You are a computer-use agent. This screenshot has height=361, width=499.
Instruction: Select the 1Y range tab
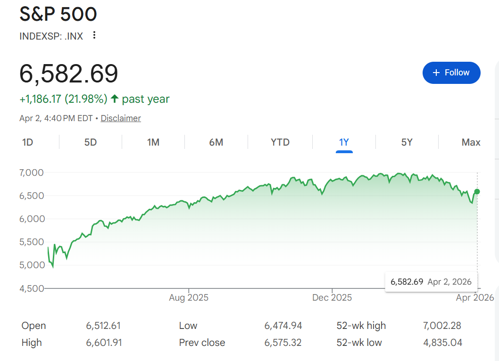tap(344, 142)
